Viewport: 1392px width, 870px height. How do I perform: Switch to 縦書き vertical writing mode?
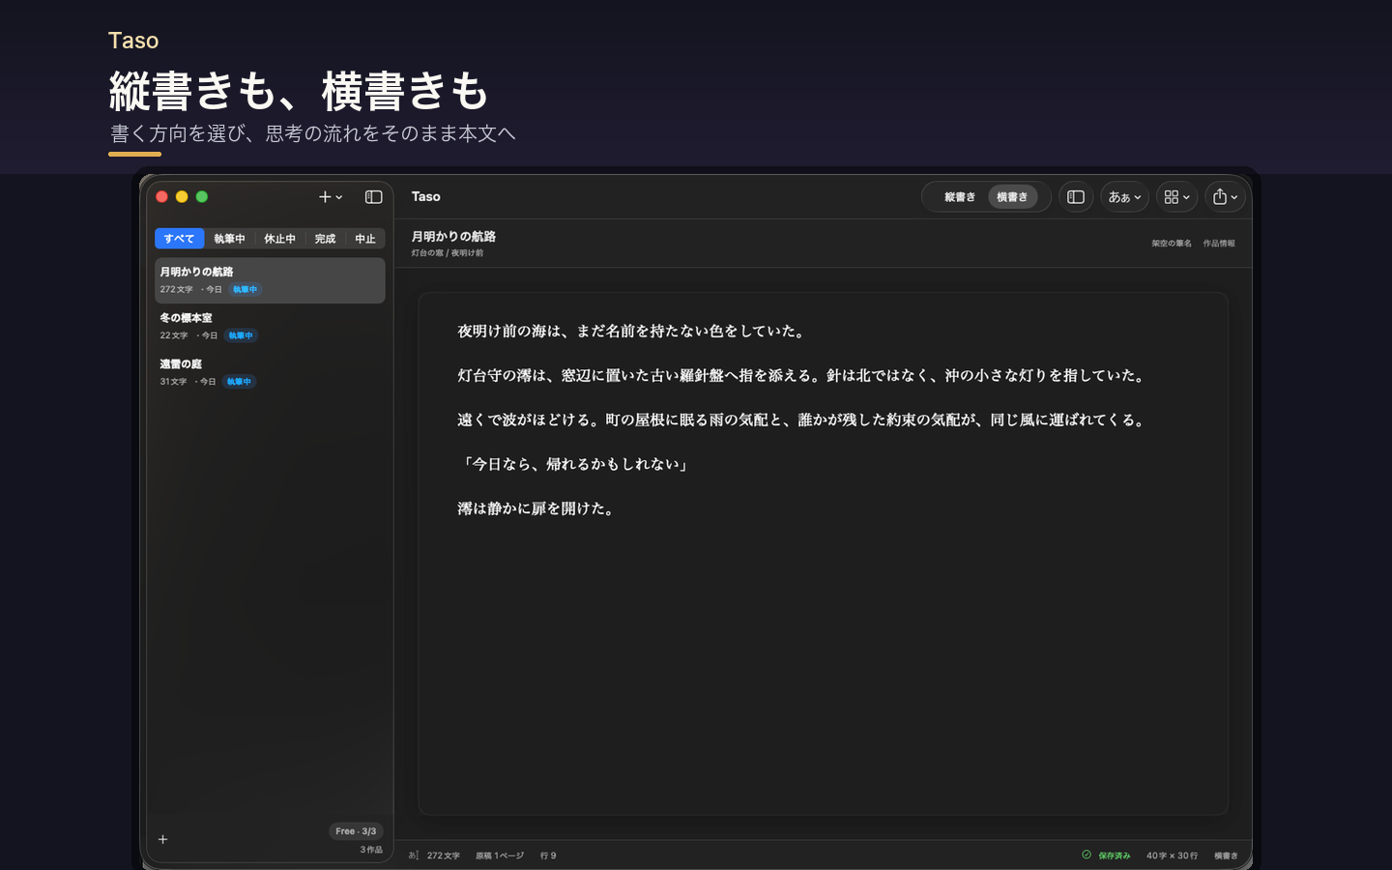pyautogui.click(x=960, y=197)
